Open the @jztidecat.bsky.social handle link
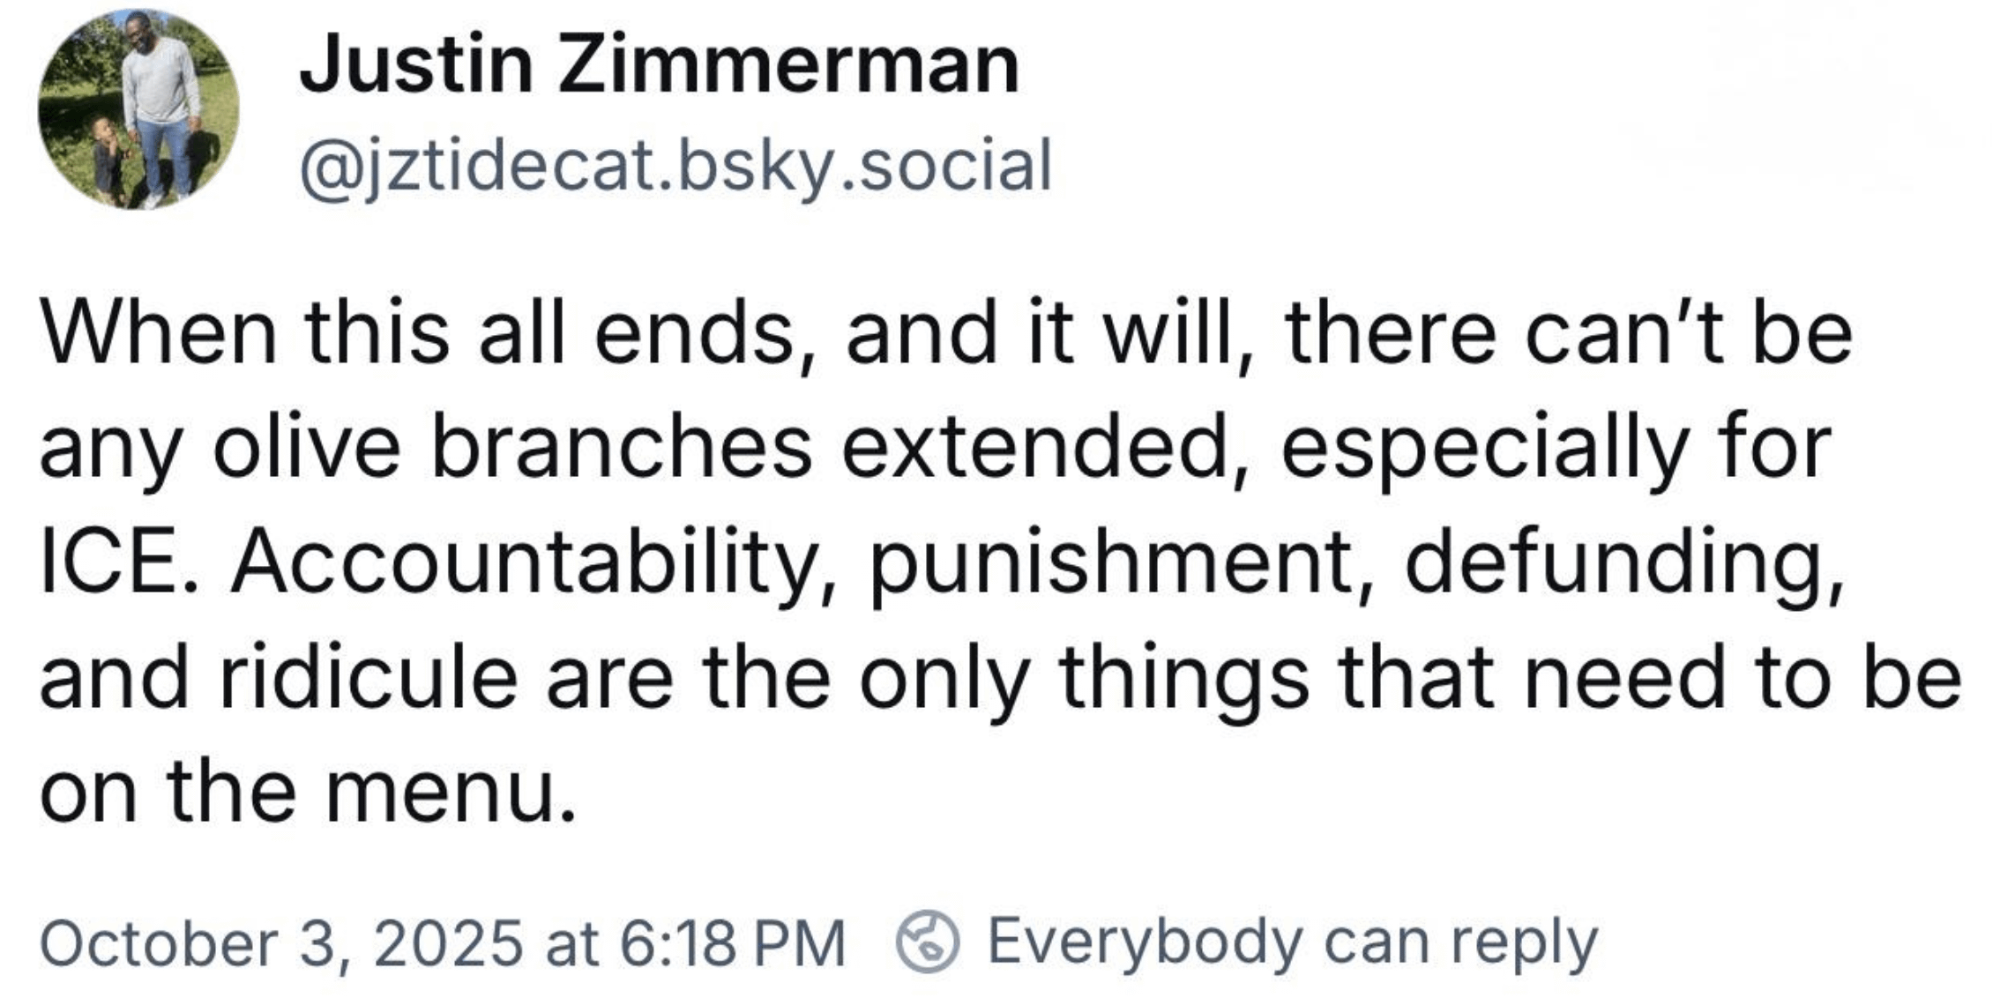 point(675,165)
